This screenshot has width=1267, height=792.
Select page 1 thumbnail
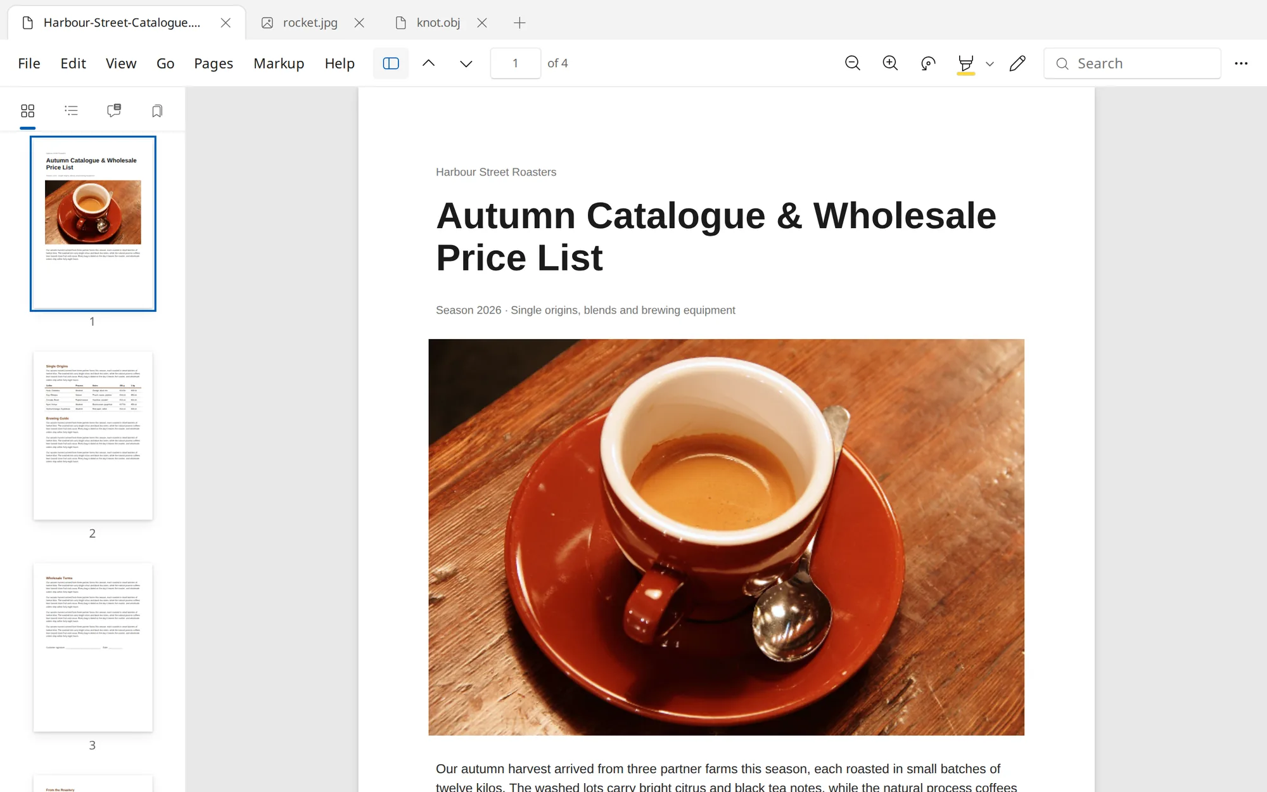(93, 224)
